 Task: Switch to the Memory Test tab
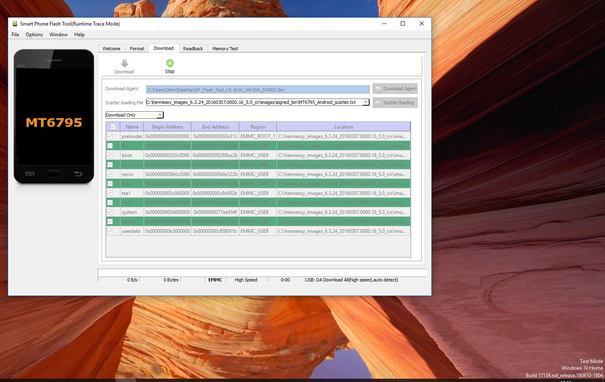225,49
